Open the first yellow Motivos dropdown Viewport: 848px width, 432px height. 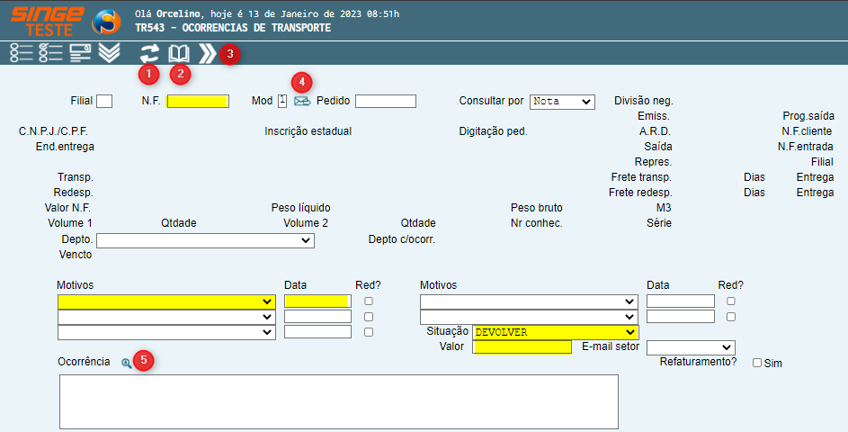(x=166, y=301)
